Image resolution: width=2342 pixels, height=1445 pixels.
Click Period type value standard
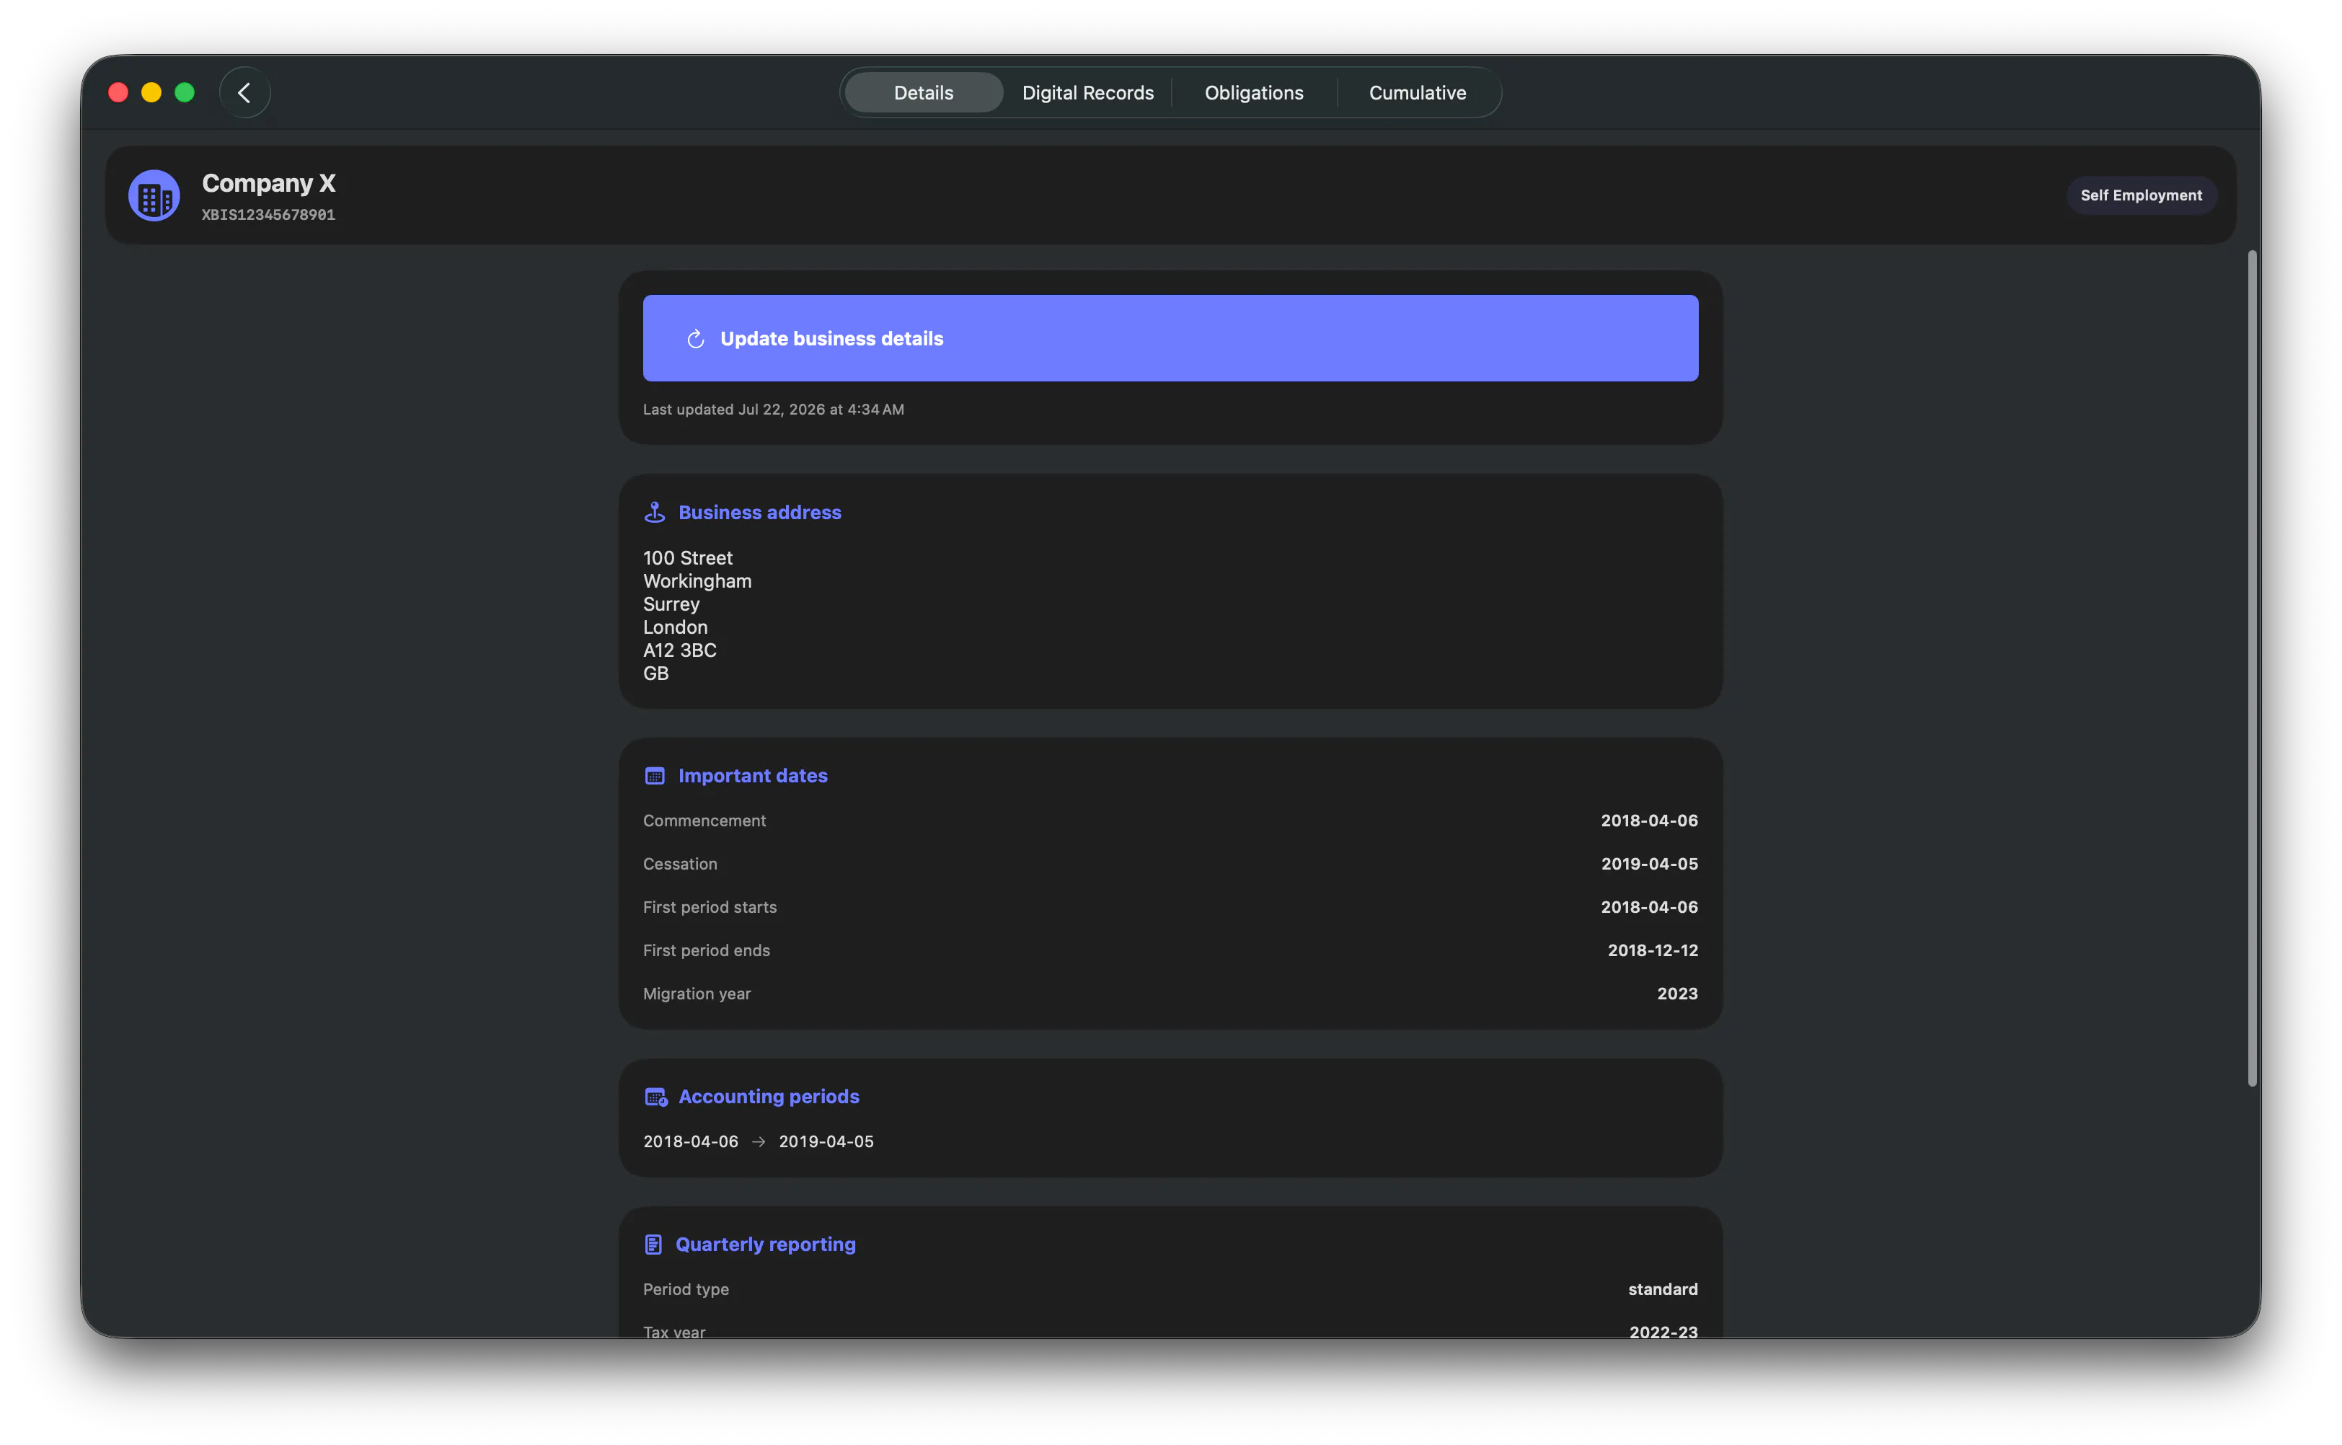[x=1663, y=1290]
